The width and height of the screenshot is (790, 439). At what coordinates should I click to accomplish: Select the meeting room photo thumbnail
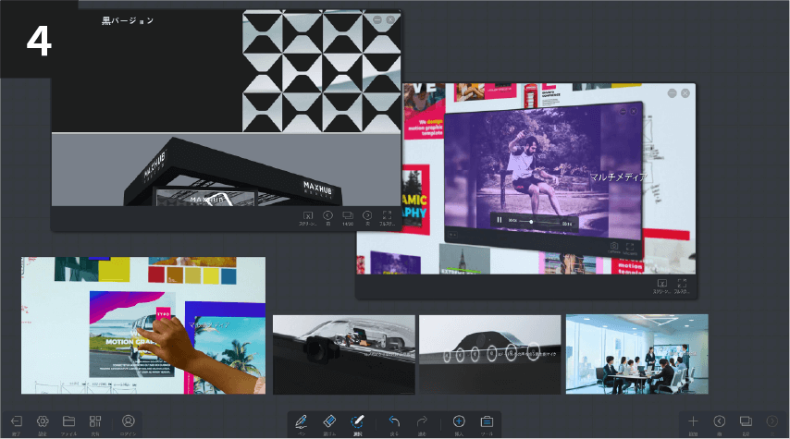point(636,354)
